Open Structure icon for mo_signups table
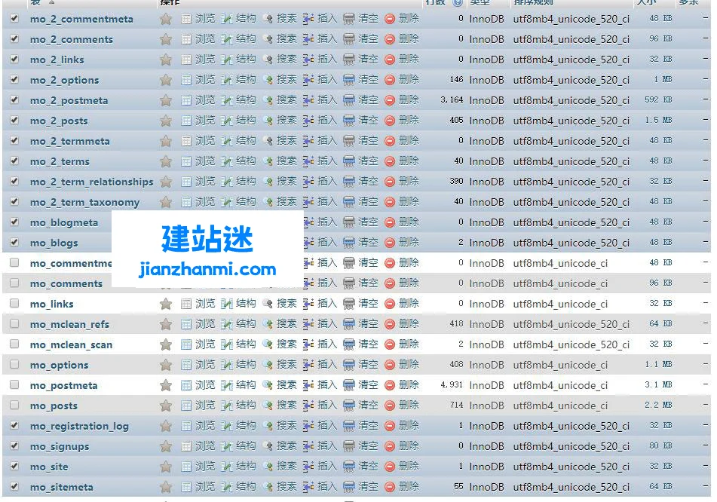The height and width of the screenshot is (502, 717). click(x=228, y=446)
